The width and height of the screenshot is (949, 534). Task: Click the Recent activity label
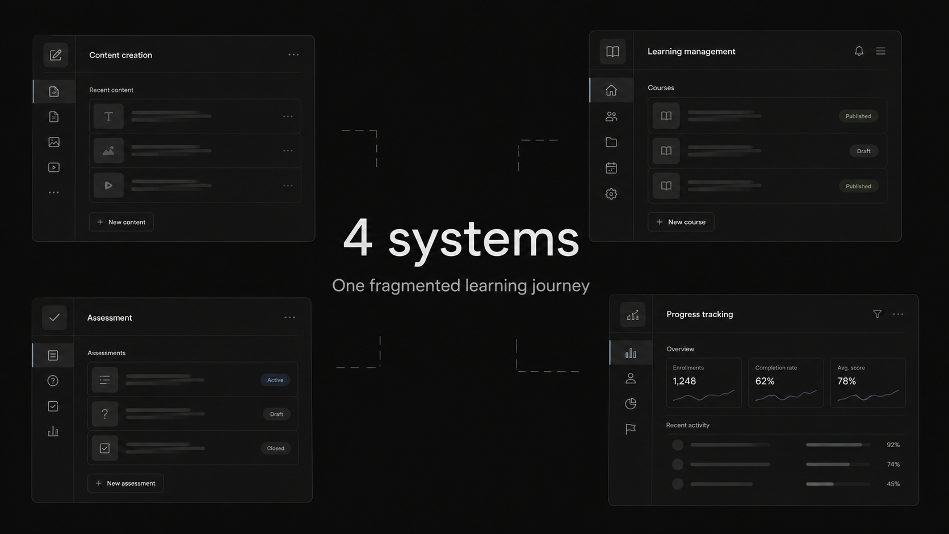pos(688,426)
